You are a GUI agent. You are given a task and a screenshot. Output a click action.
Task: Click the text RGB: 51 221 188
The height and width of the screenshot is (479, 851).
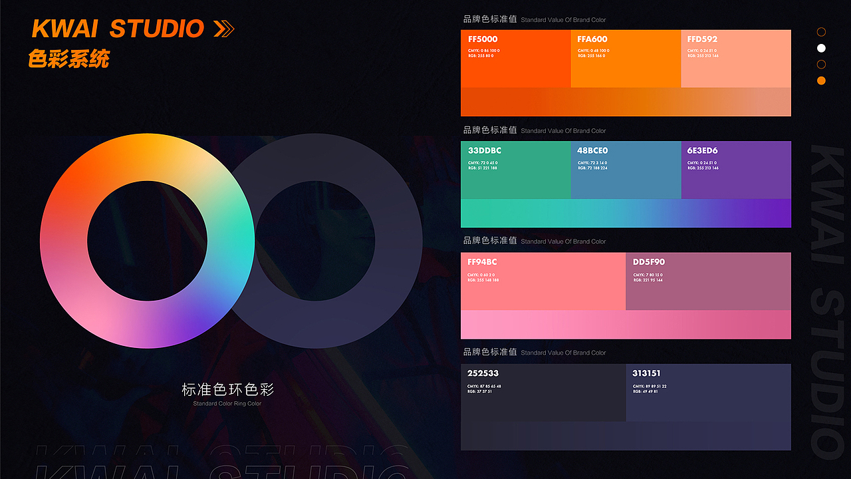(483, 168)
